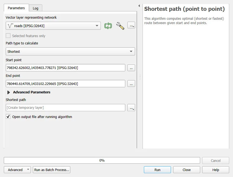233x177 pixels.
Task: Click the 'This algorithm computes optimal' description text
Action: coord(184,21)
